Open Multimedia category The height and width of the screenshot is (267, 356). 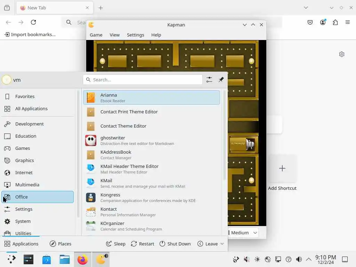pos(38,185)
